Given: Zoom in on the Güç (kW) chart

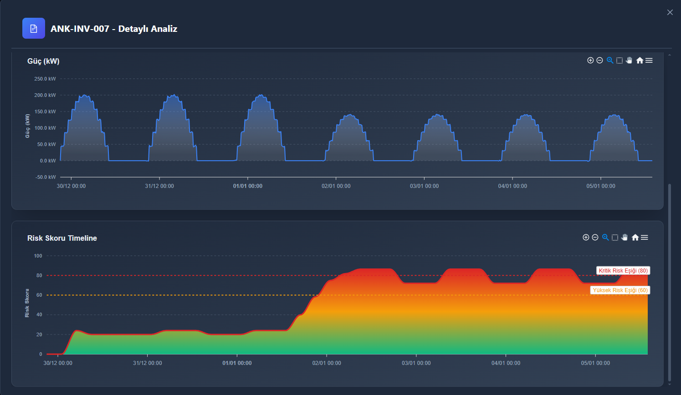Looking at the screenshot, I should (x=590, y=60).
